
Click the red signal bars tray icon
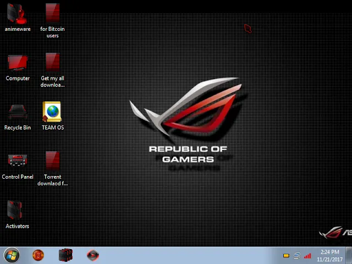pos(307,256)
